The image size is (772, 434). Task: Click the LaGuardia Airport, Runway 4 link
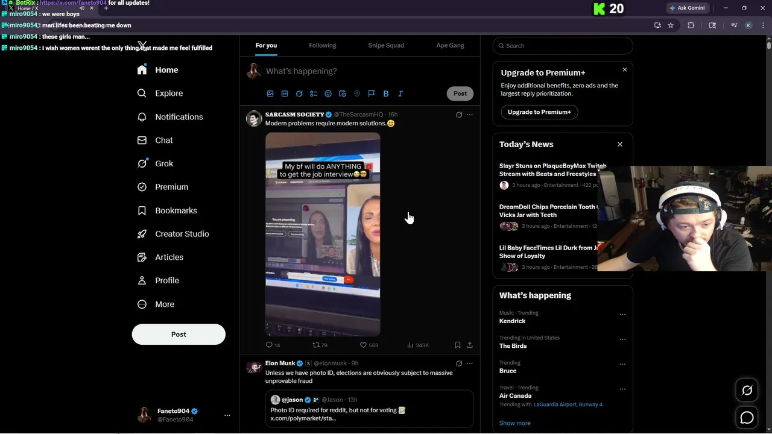pos(568,404)
